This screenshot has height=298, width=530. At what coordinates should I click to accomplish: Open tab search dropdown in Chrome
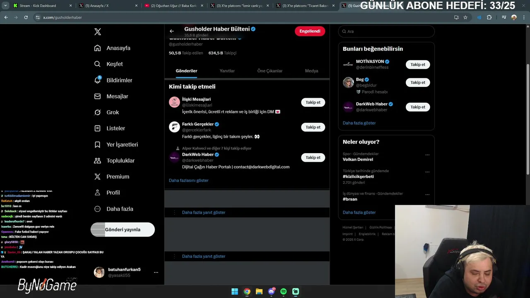coord(5,6)
